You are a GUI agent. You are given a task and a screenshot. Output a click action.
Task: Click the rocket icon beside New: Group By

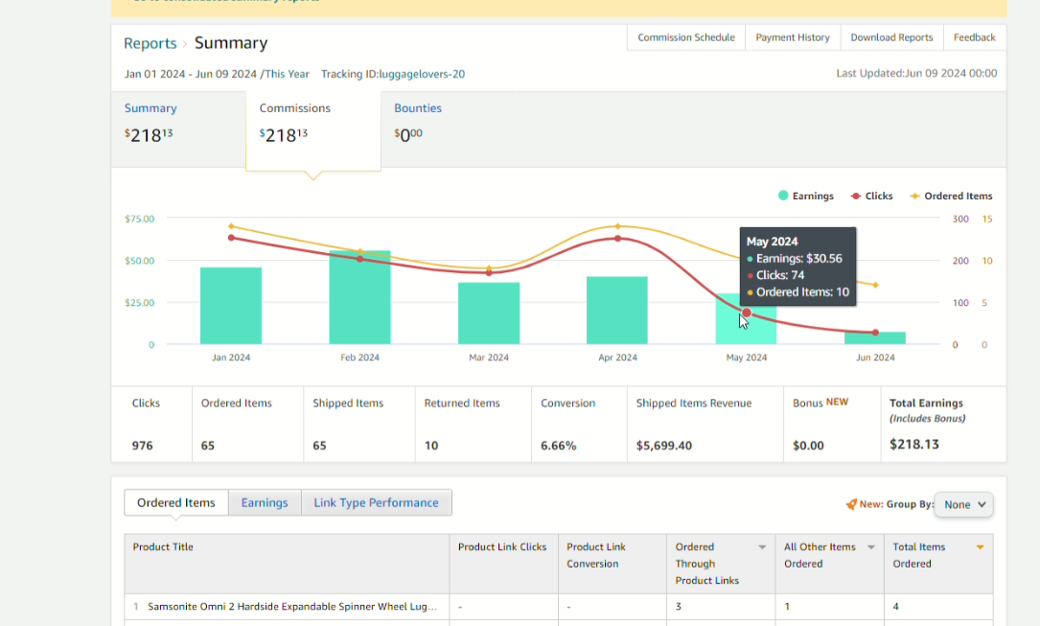coord(851,504)
